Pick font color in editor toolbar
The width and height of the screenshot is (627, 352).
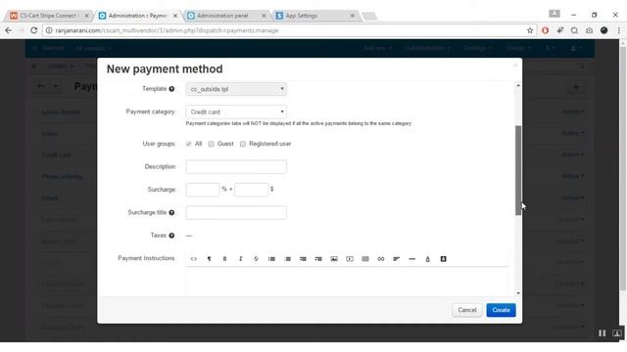tap(427, 259)
